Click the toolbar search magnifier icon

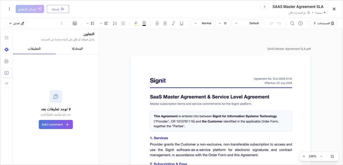click(292, 23)
